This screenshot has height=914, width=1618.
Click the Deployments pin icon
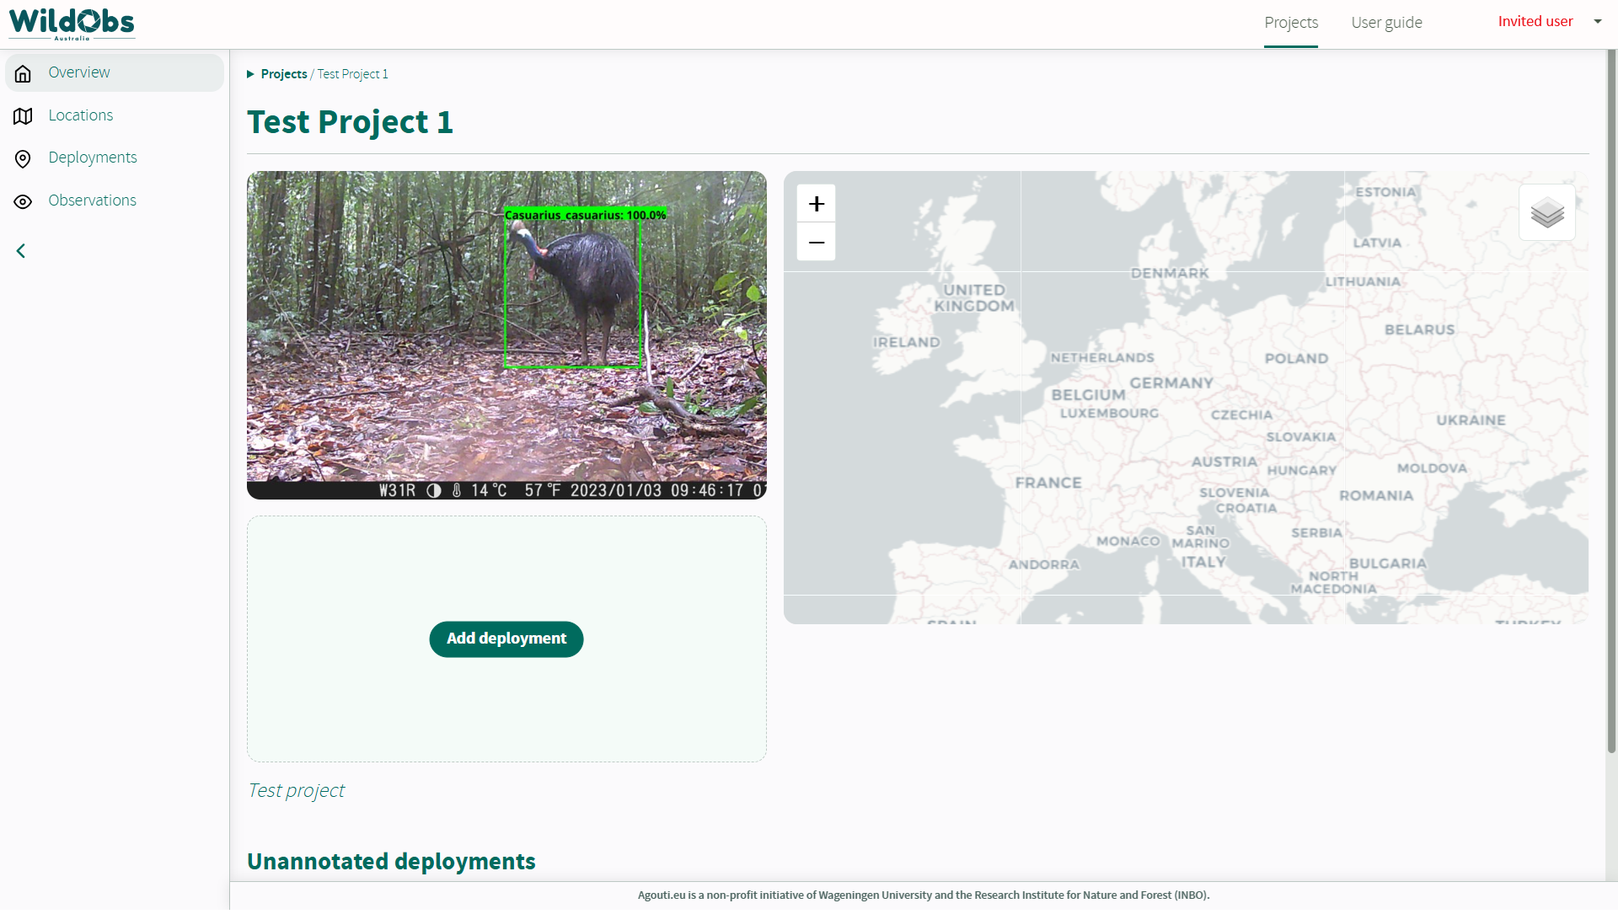click(x=23, y=158)
